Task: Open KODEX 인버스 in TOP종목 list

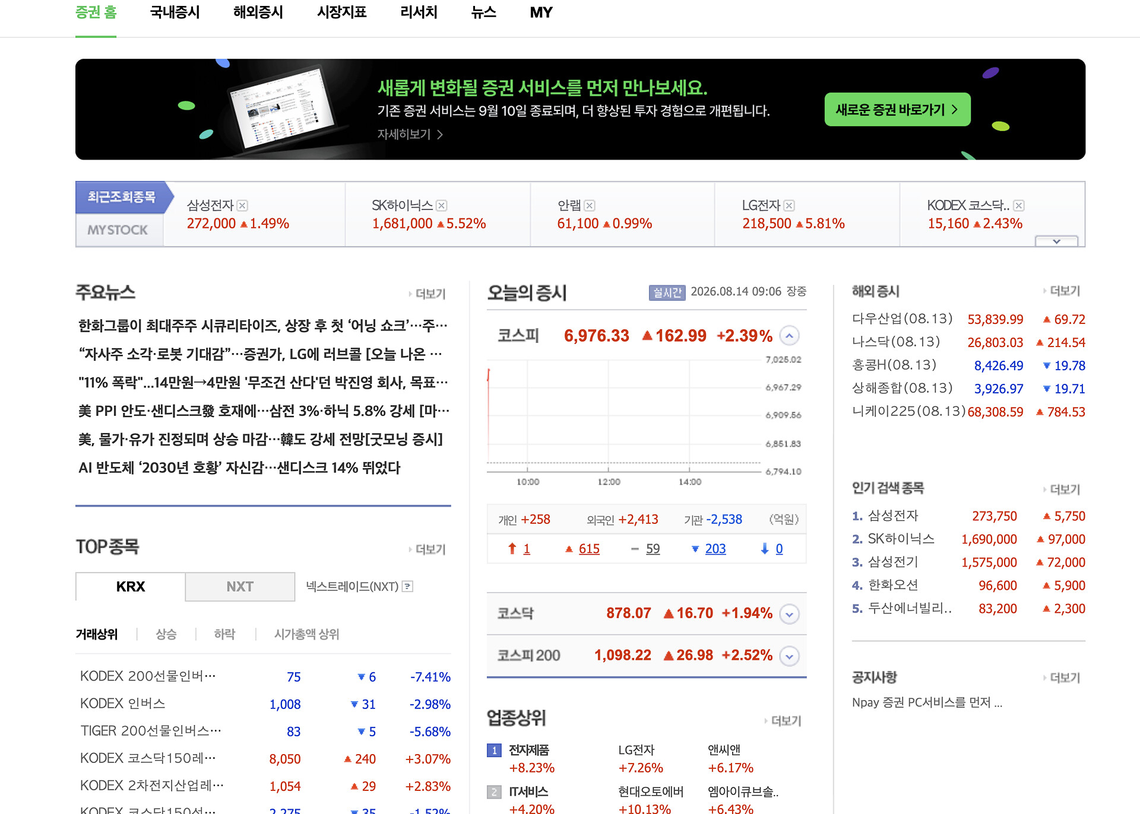Action: coord(123,704)
